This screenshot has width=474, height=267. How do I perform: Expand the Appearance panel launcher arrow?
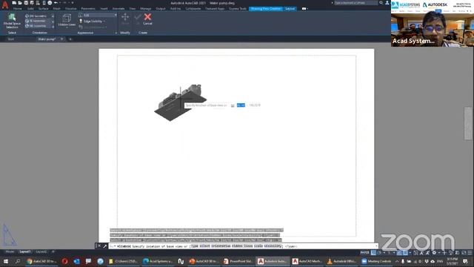pyautogui.click(x=116, y=33)
